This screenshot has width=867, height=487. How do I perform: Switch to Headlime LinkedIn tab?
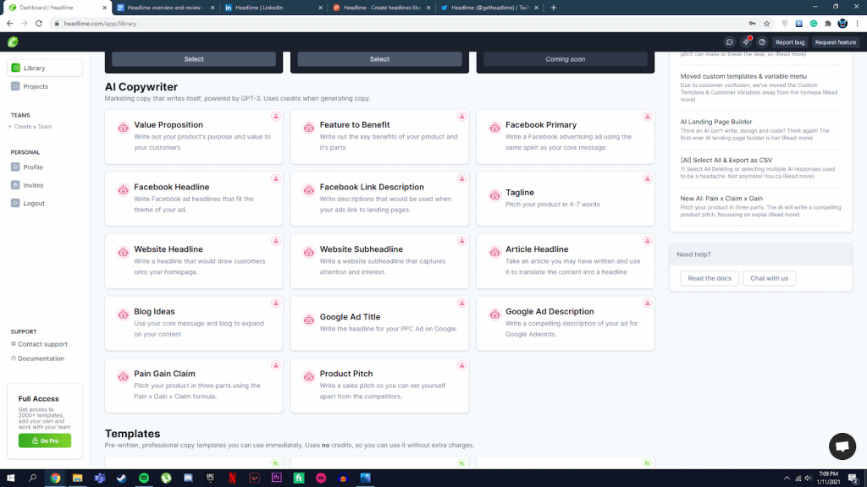tap(273, 8)
